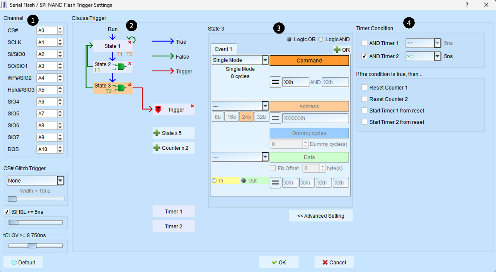
Task: Choose the Out data direction radio
Action: pos(244,181)
